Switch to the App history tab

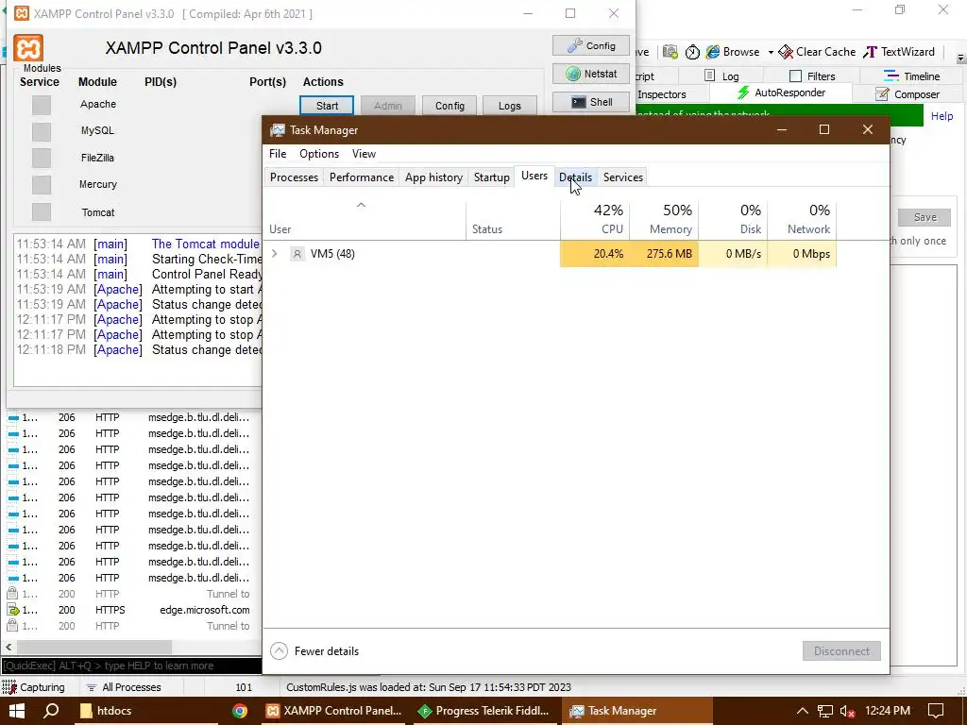coord(433,177)
